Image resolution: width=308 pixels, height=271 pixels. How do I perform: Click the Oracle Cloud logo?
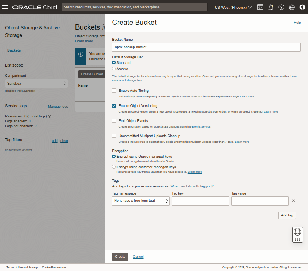tap(35, 7)
